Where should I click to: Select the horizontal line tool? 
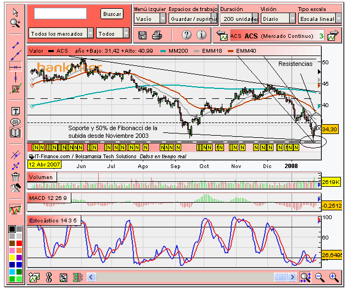coord(15,66)
